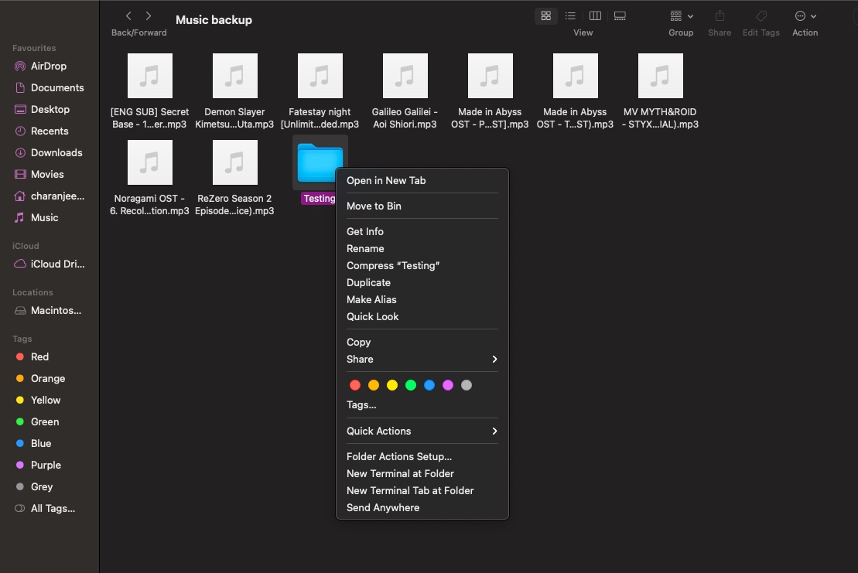Click the Edit Tags toolbar icon
The height and width of the screenshot is (573, 858).
point(761,15)
